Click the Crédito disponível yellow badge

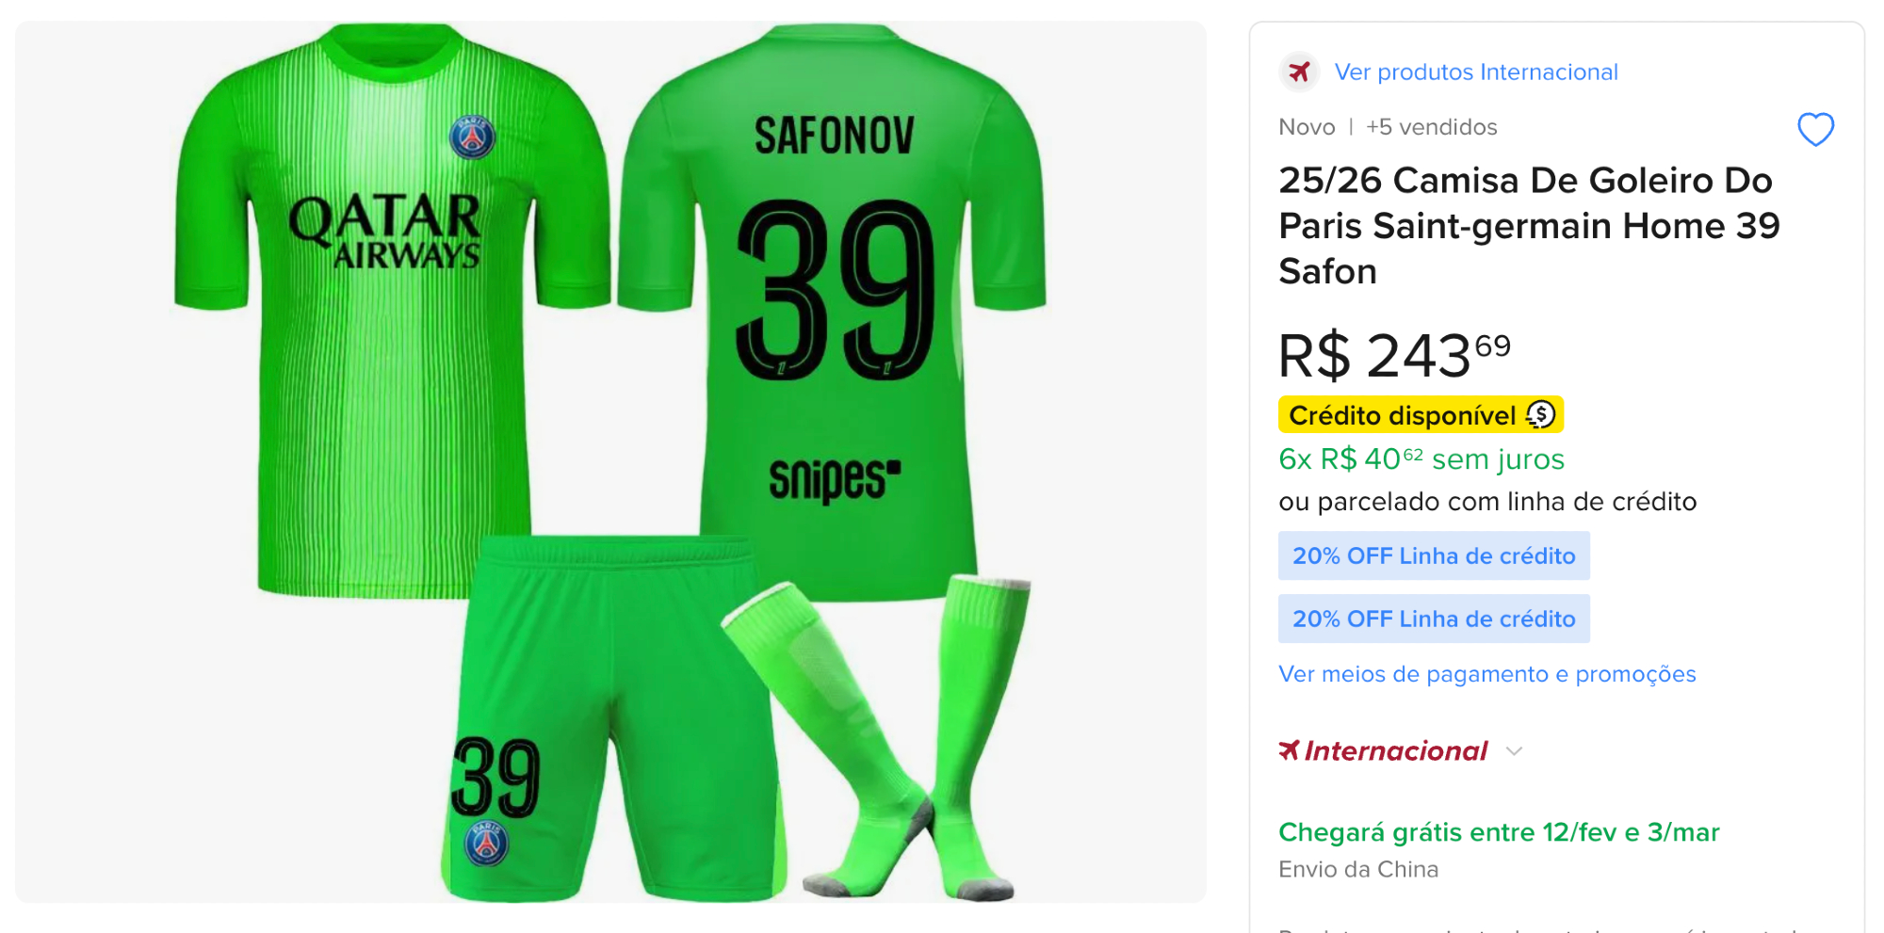1404,415
